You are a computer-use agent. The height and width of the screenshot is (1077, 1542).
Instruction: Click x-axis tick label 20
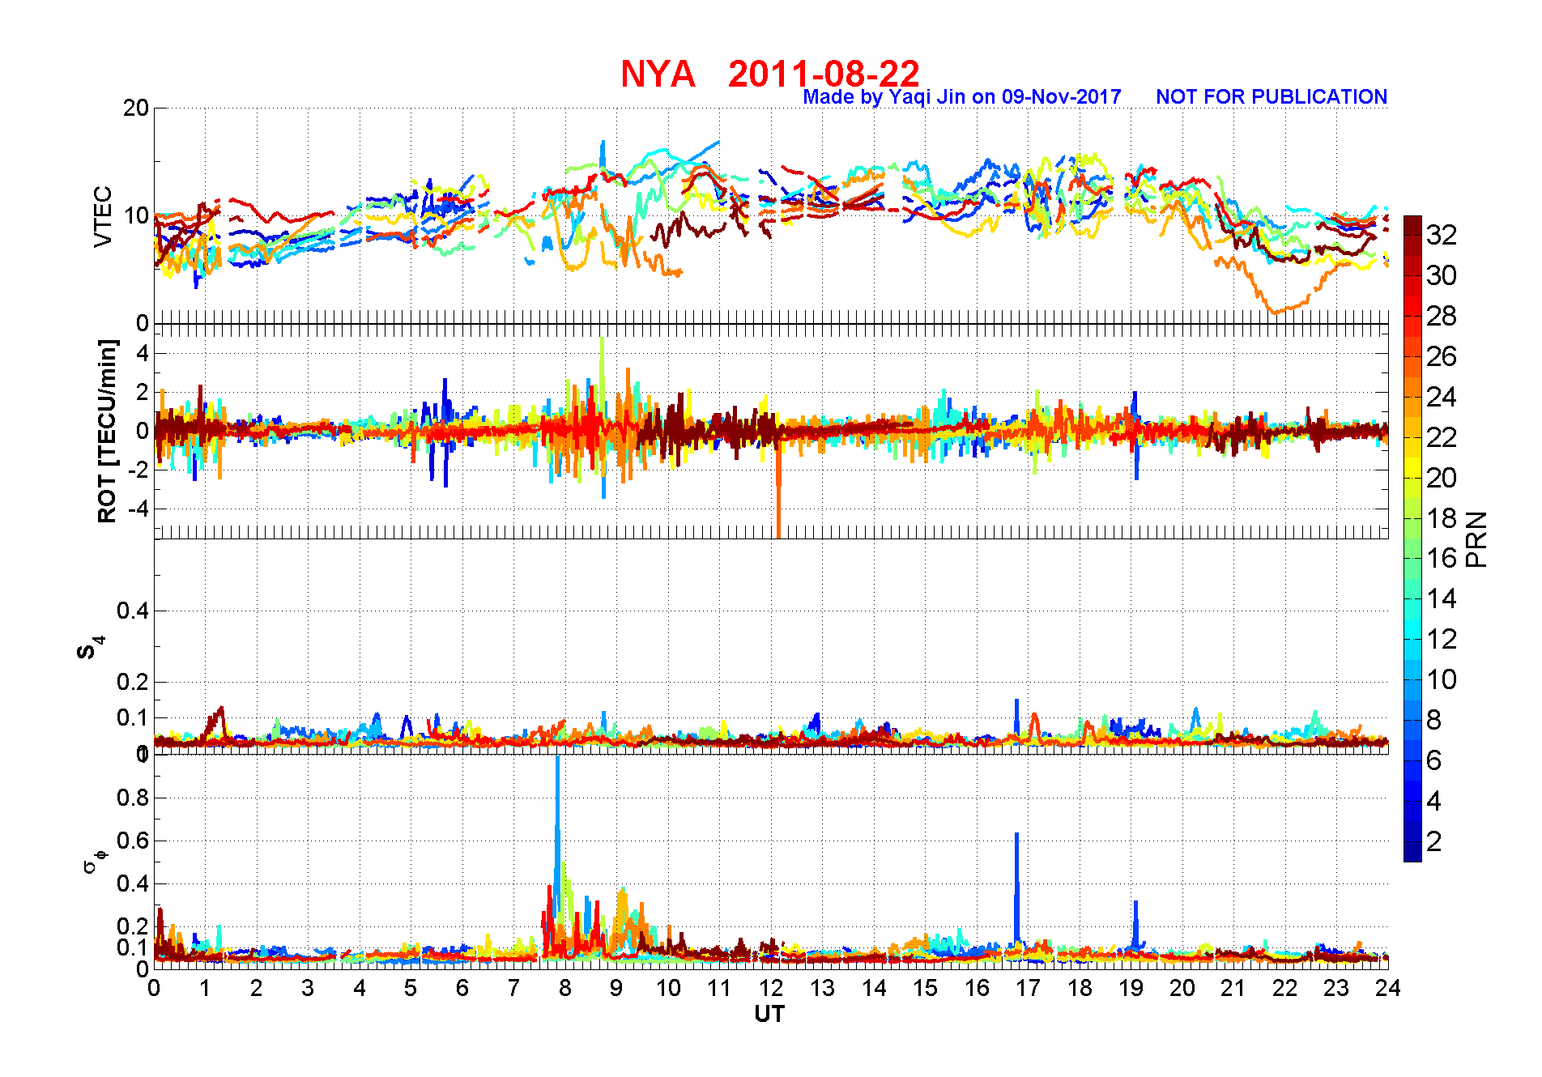pyautogui.click(x=1182, y=988)
